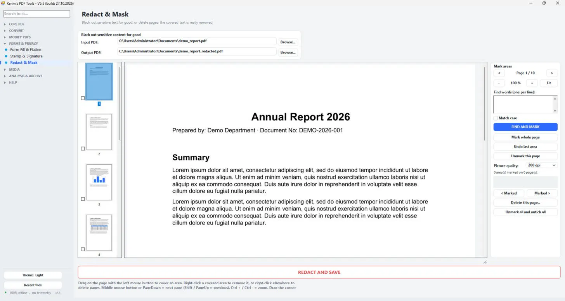Click the Fit zoom button
The height and width of the screenshot is (301, 565).
549,83
